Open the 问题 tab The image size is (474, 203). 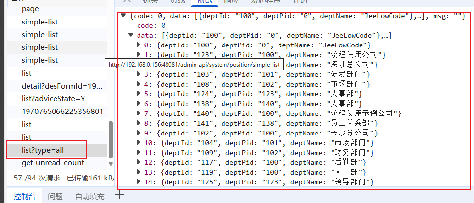(x=55, y=197)
